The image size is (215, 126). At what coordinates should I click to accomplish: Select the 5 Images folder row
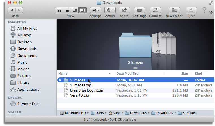pos(136,80)
